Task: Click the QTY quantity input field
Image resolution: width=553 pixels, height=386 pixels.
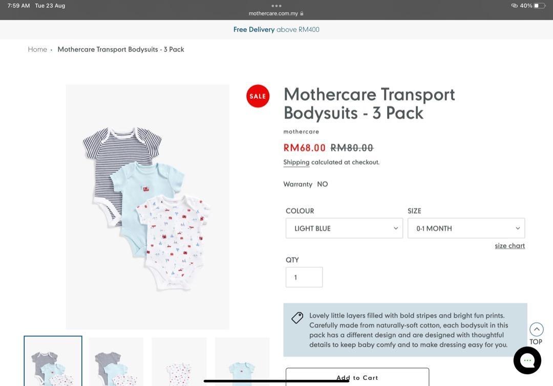Action: [304, 277]
